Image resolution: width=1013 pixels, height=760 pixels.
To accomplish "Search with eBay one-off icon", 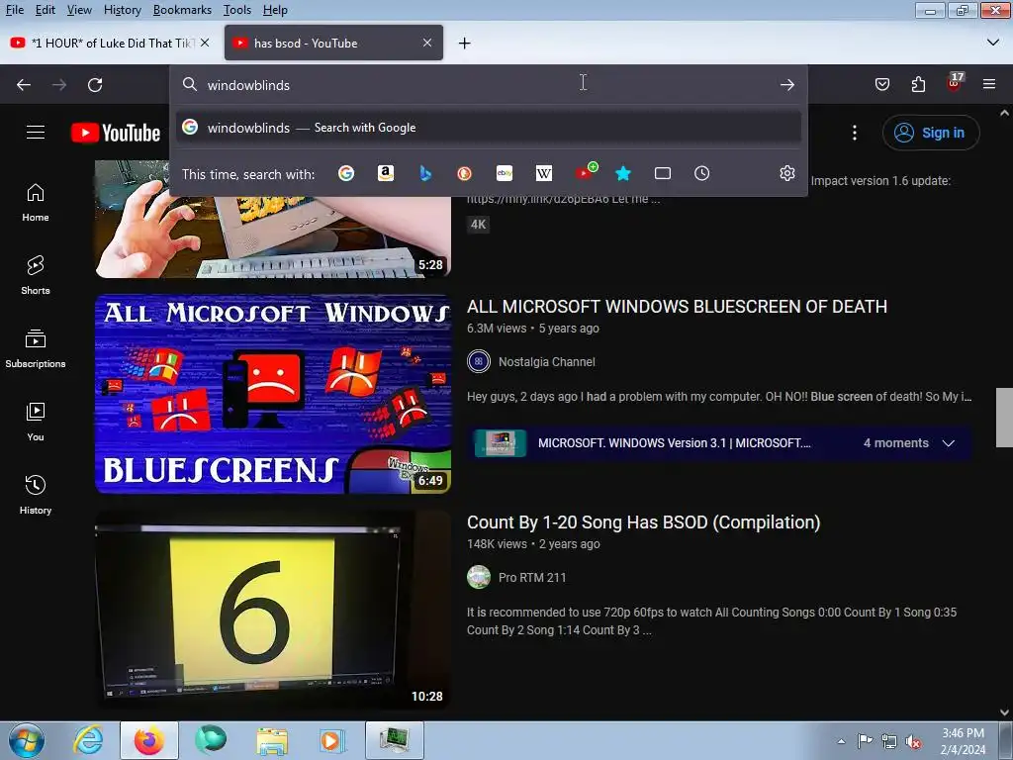I will [505, 173].
